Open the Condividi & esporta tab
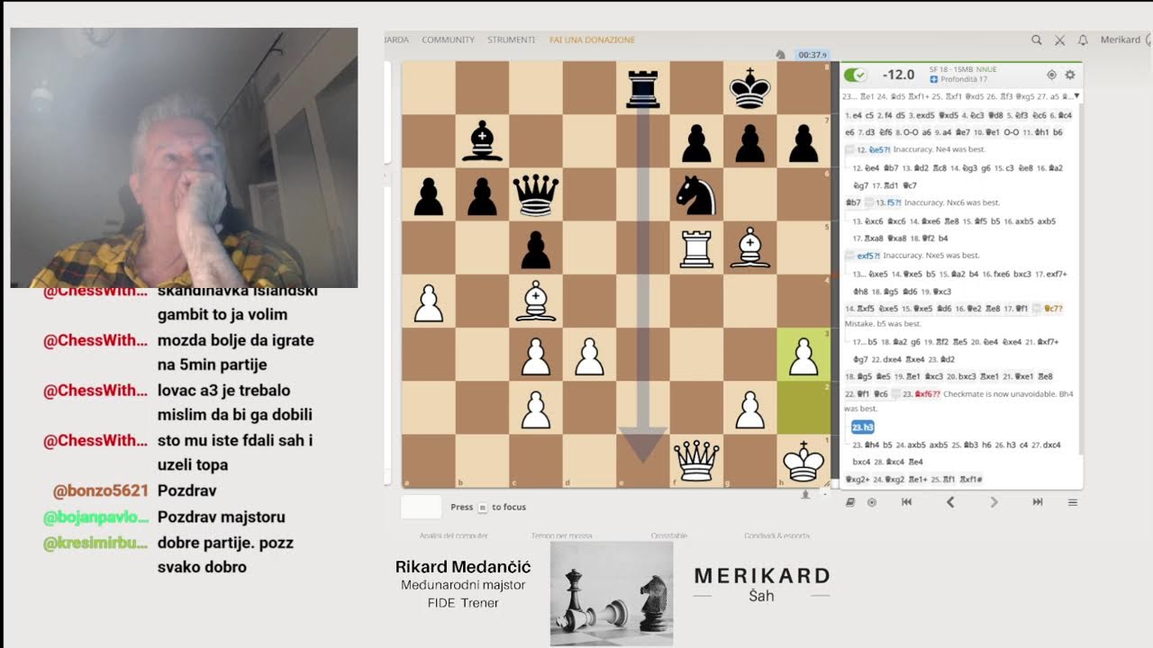Viewport: 1153px width, 648px height. (x=776, y=535)
